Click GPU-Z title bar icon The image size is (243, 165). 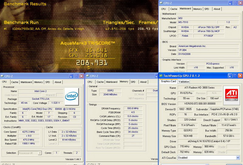[161, 76]
